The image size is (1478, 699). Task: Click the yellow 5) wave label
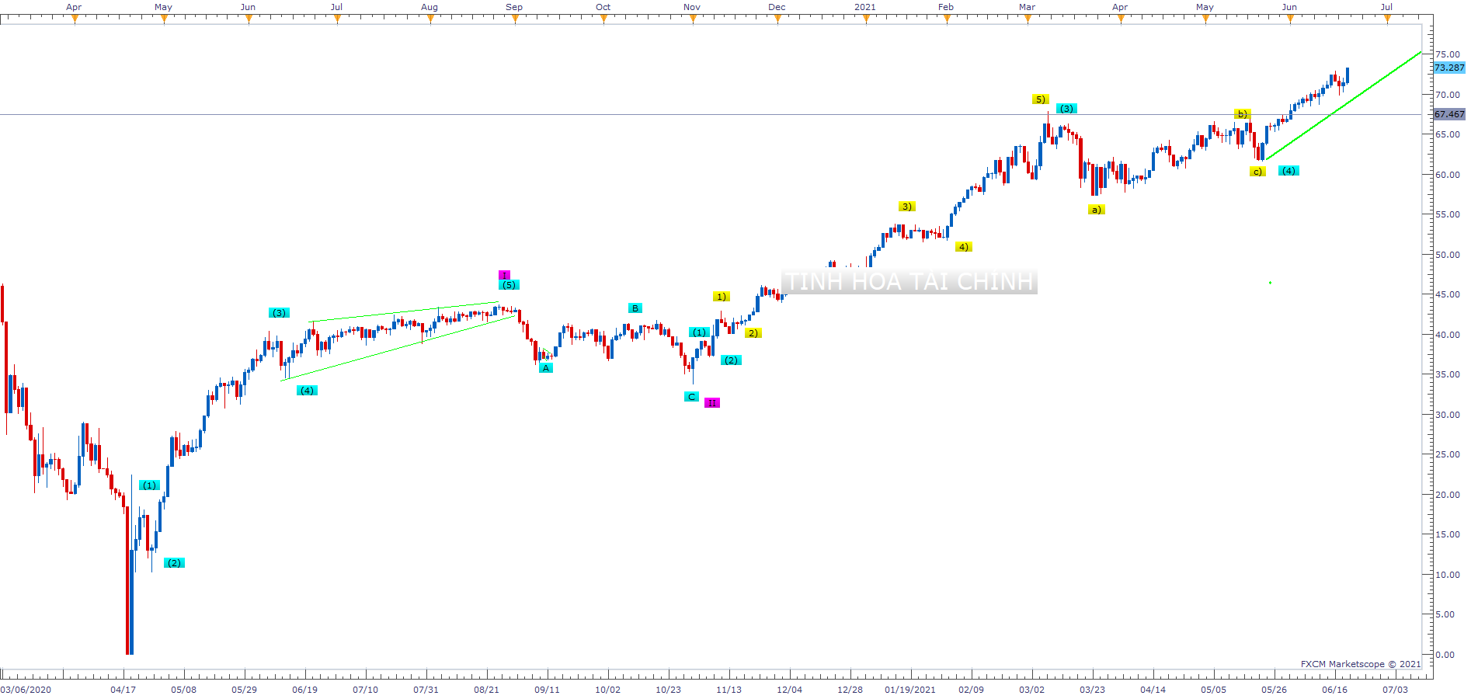[1040, 99]
